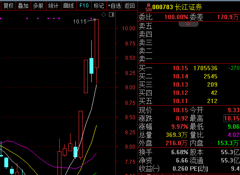
Task: Activate the 画线 drawing tool
Action: 69,6
